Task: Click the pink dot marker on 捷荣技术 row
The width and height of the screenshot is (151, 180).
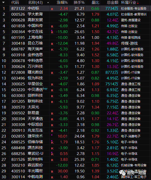Action: click(52, 135)
